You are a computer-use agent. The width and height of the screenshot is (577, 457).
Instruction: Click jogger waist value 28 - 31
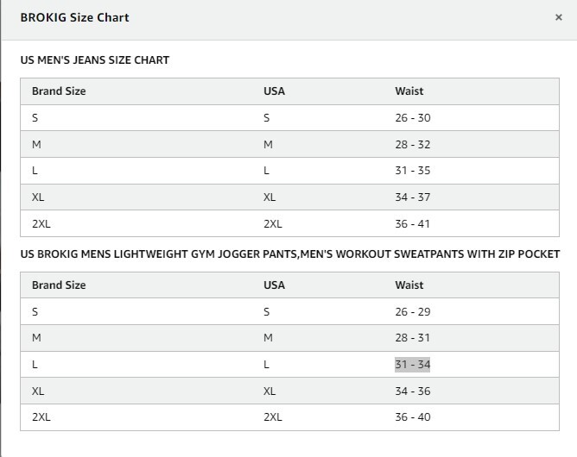pyautogui.click(x=412, y=338)
